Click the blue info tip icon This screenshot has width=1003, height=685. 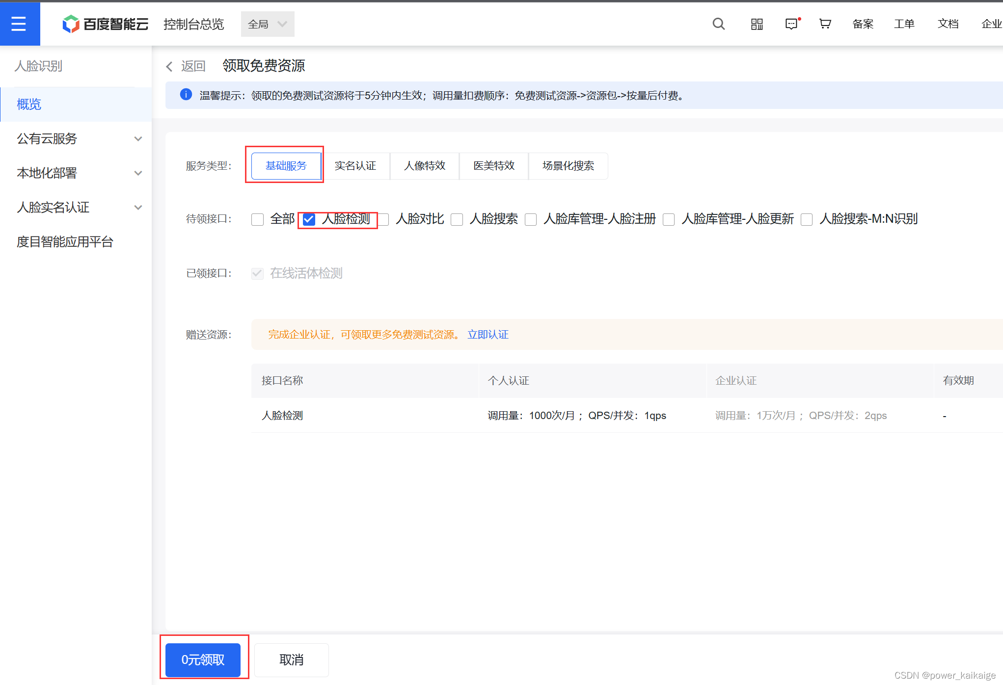186,95
